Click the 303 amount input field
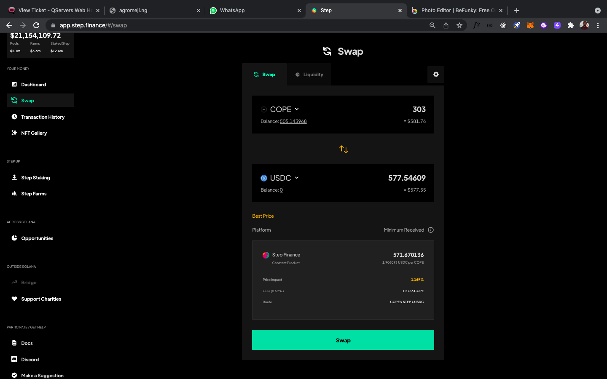The width and height of the screenshot is (607, 379). pos(419,109)
